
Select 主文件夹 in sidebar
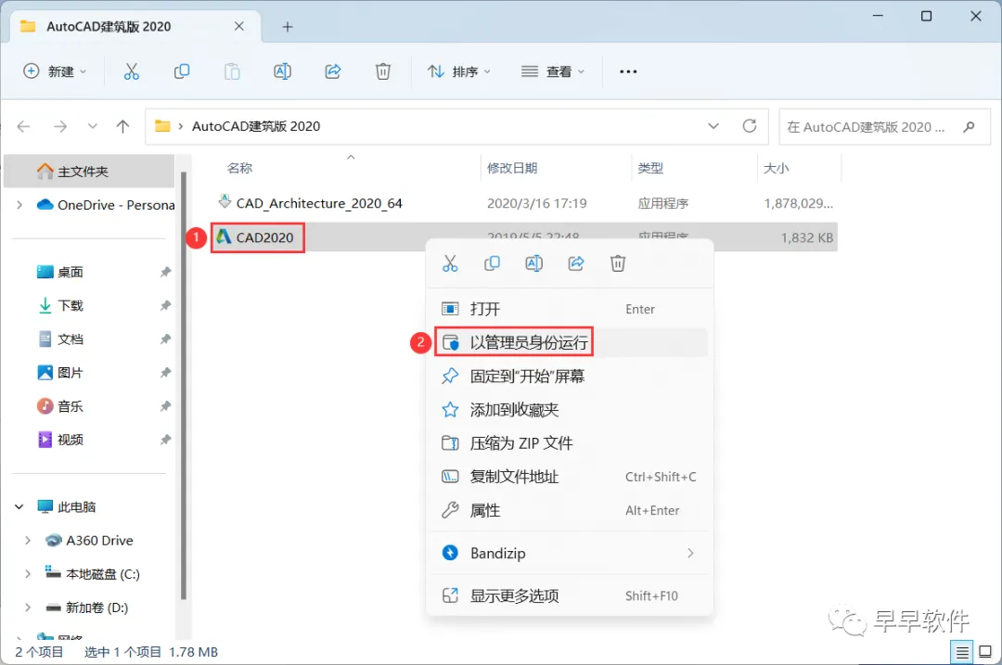coord(89,172)
